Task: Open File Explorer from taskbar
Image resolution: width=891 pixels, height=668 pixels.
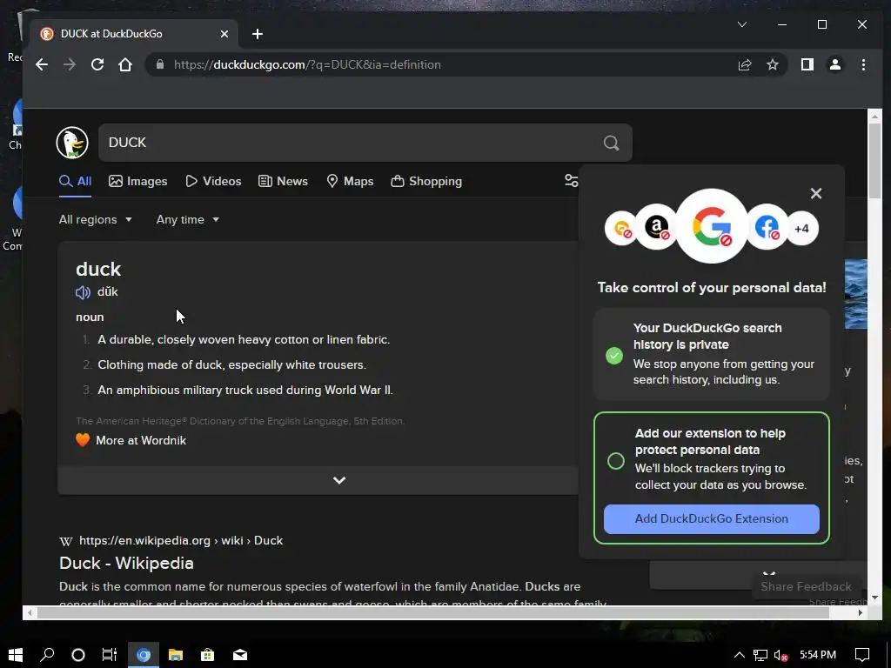Action: (x=176, y=655)
